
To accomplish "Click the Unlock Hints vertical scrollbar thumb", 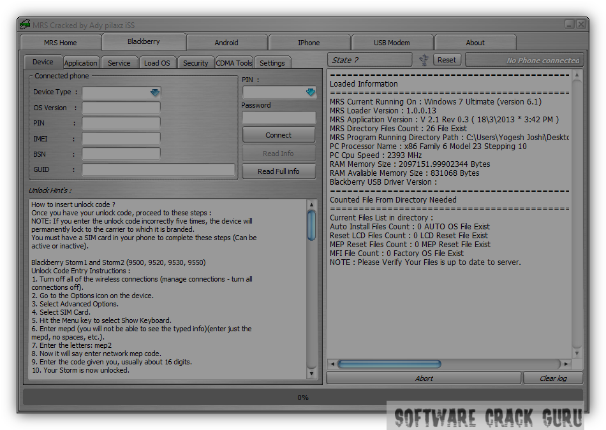I will tap(311, 226).
